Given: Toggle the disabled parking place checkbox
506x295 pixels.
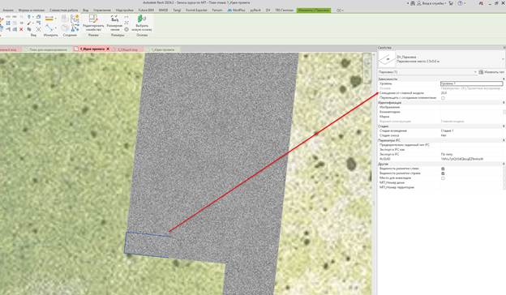Looking at the screenshot, I should click(443, 178).
